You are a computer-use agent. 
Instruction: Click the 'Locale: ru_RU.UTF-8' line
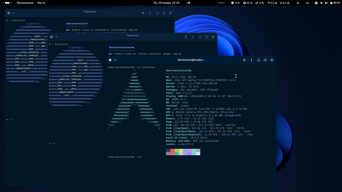[179, 144]
